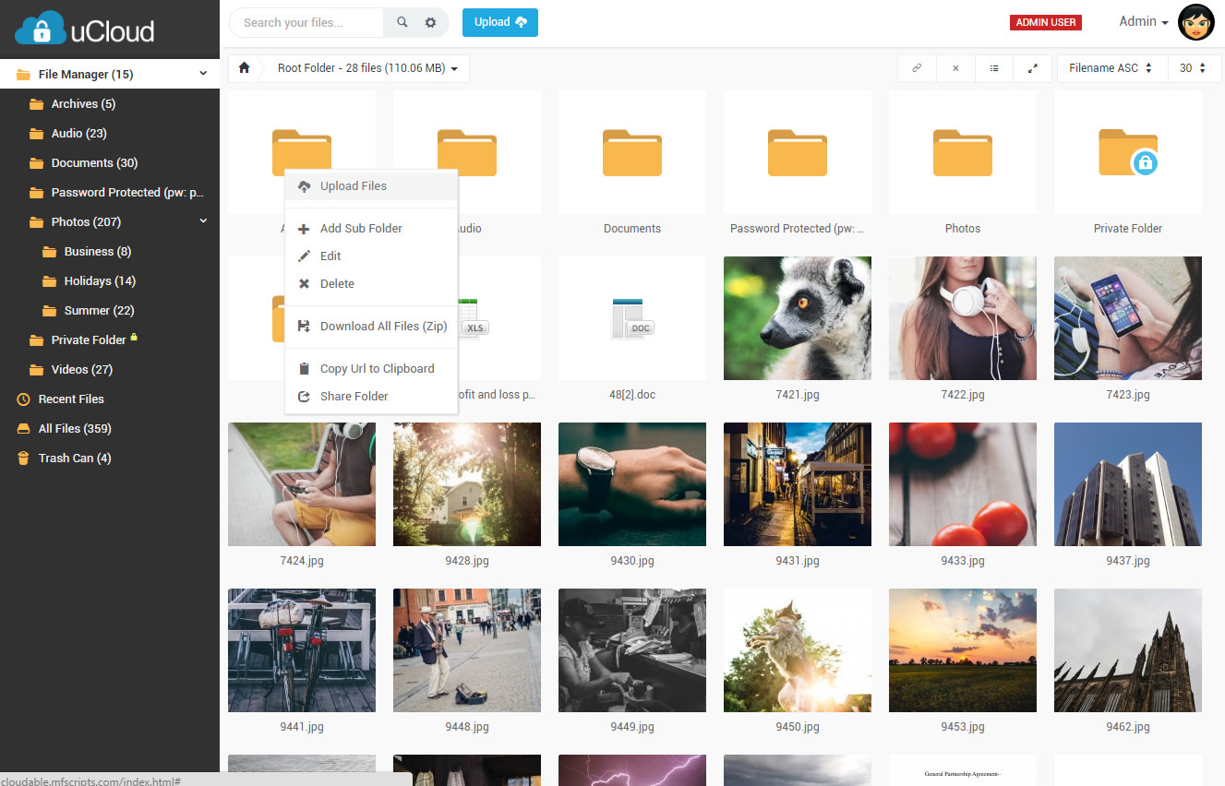The height and width of the screenshot is (786, 1225).
Task: Open the 7421.jpg lemur thumbnail
Action: [797, 318]
